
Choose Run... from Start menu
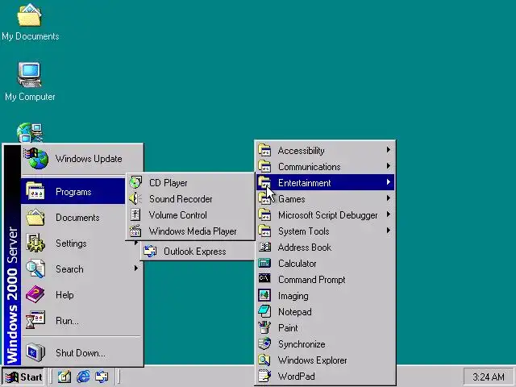82,321
